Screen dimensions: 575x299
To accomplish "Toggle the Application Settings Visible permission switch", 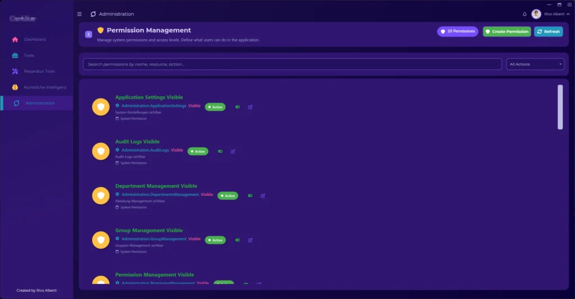I will 238,107.
